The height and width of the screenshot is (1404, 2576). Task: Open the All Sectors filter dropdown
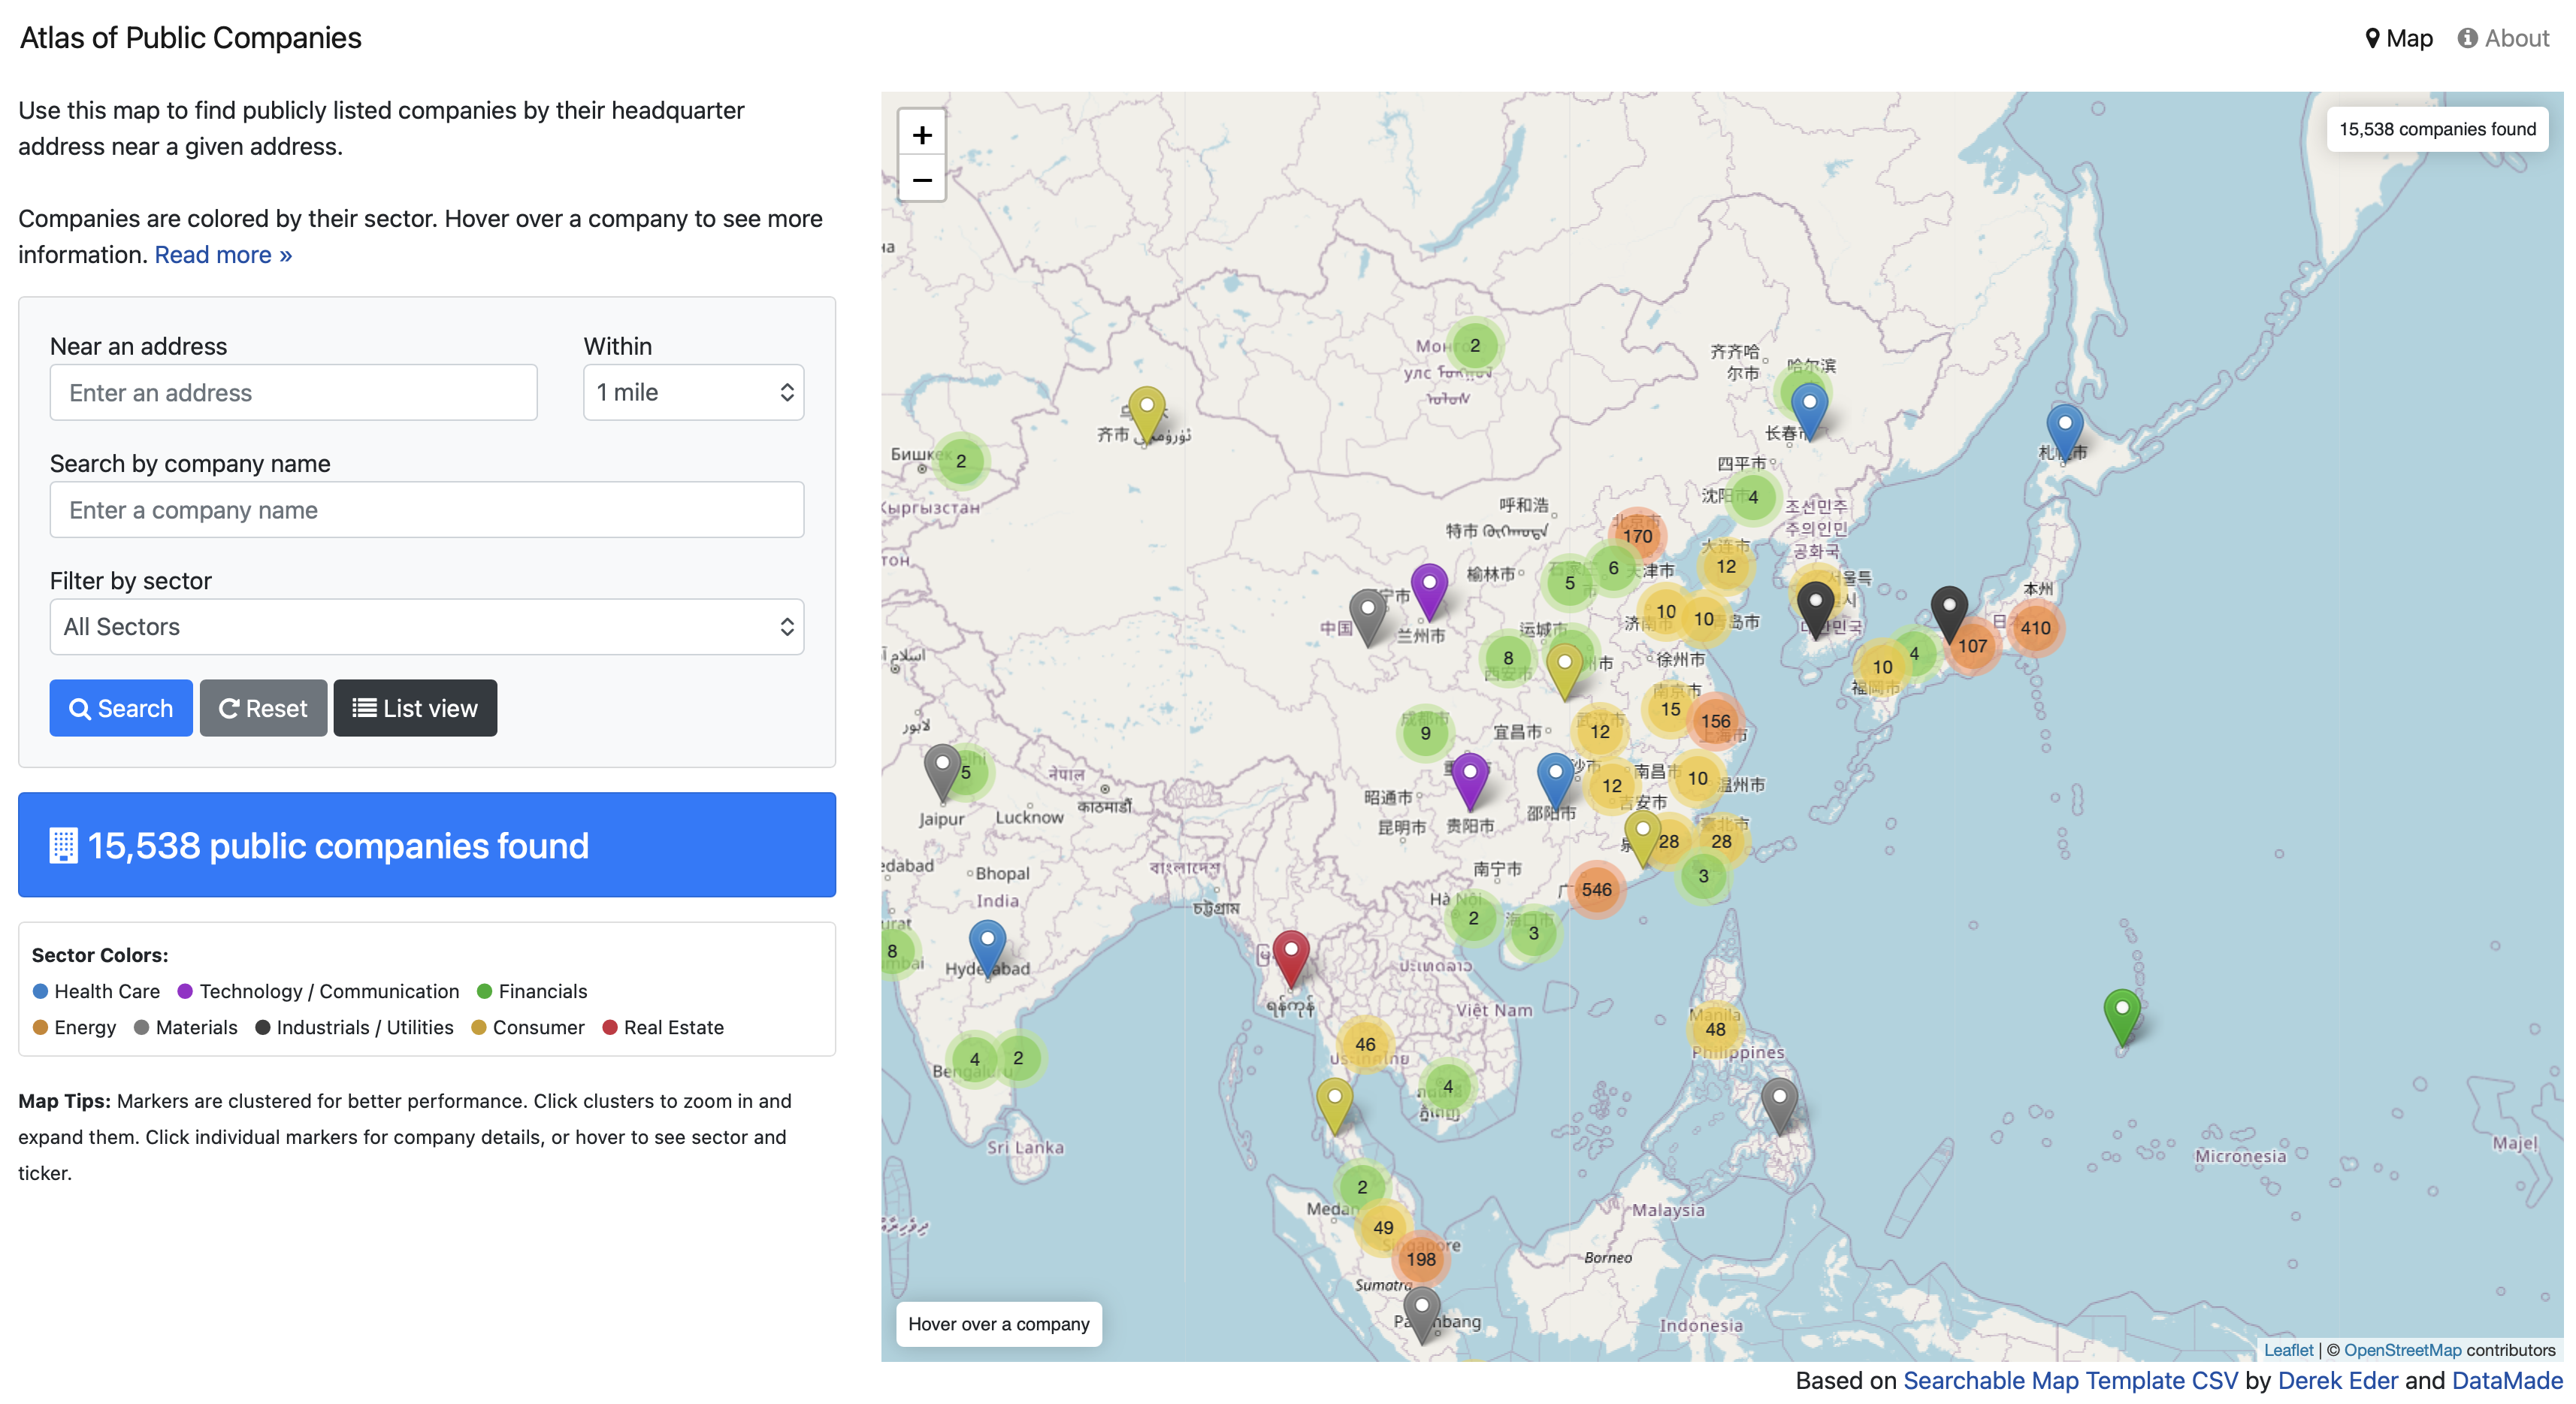[427, 627]
